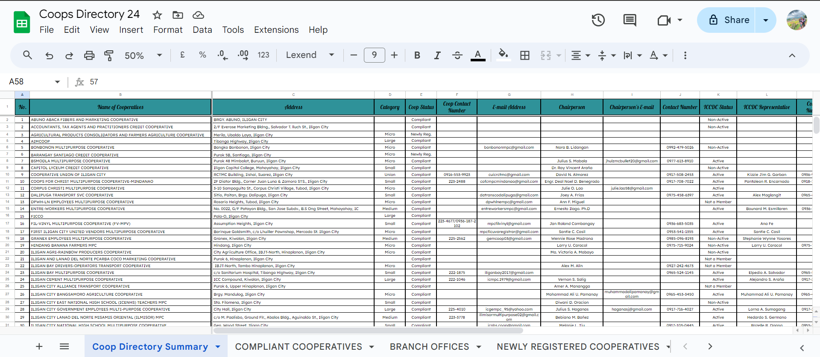The image size is (820, 357).
Task: Open the comments panel icon
Action: click(x=630, y=20)
